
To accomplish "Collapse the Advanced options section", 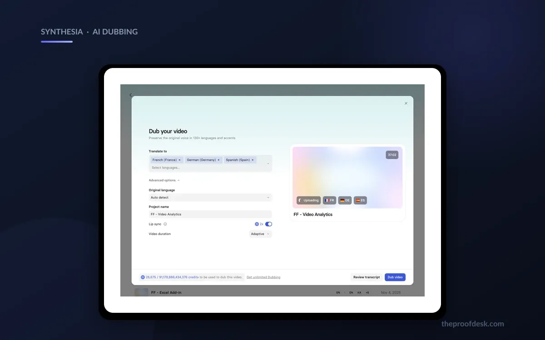I will tap(164, 180).
